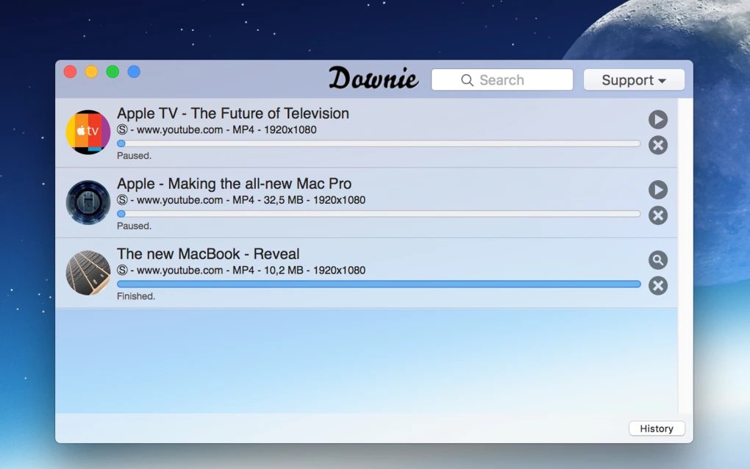Click the S icon in Mac Pro row
This screenshot has height=469, width=750.
(123, 200)
